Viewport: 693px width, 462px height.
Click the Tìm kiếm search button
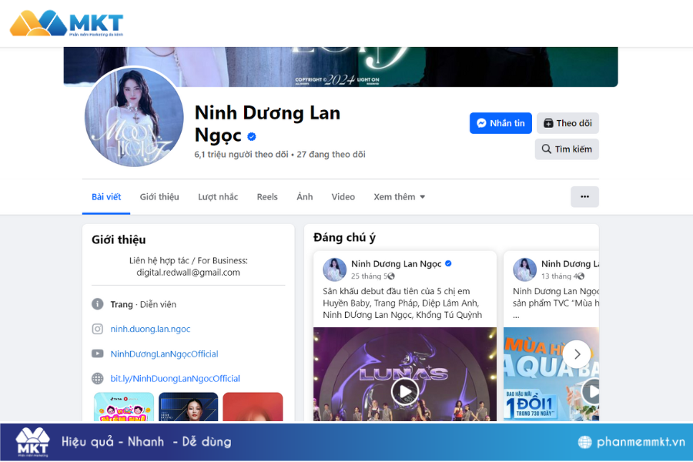pos(567,149)
